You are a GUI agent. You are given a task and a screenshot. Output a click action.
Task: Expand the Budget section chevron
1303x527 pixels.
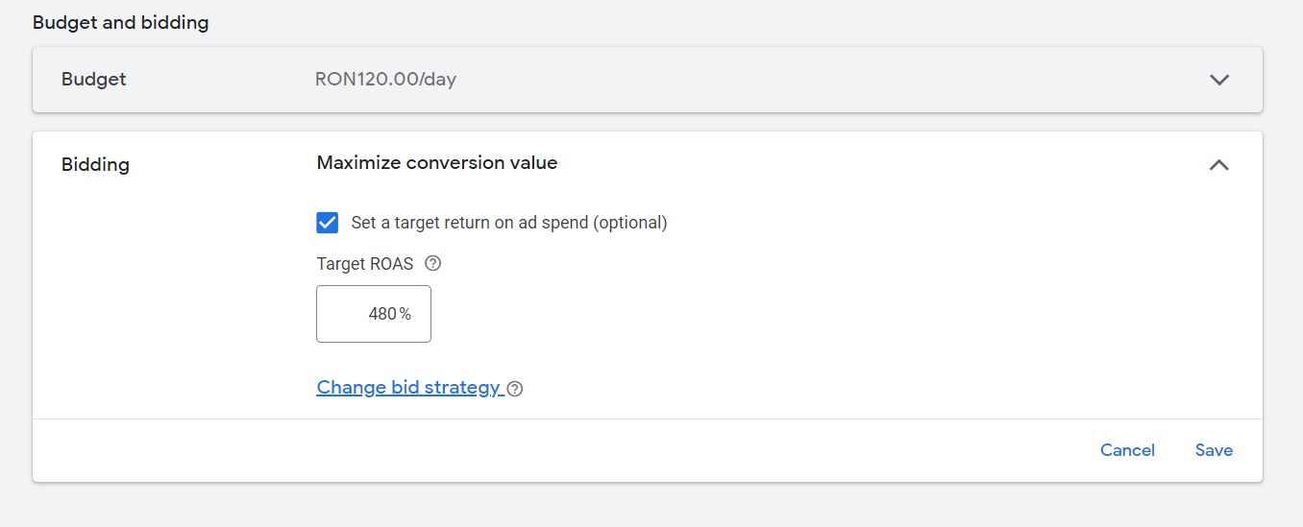coord(1219,80)
